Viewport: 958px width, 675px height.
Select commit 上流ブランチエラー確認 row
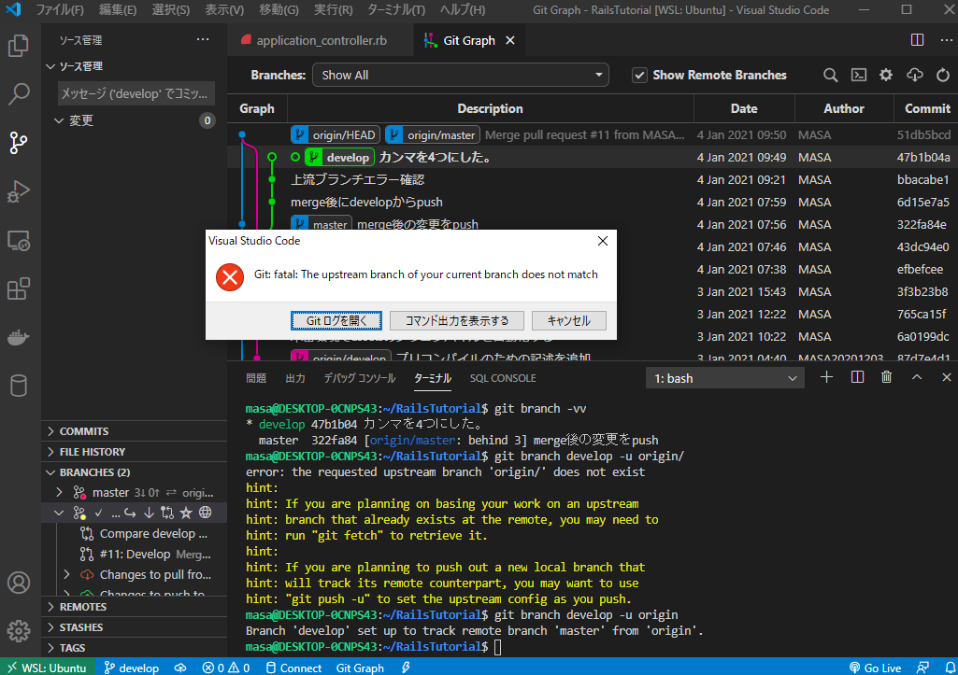pos(592,179)
